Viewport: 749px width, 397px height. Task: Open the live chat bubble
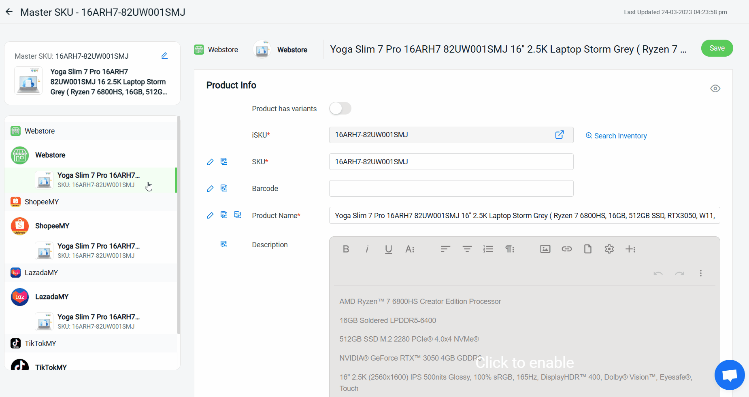[730, 375]
